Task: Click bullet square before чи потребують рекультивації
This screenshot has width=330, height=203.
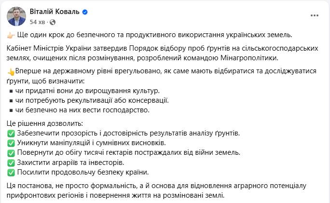Action: point(12,100)
